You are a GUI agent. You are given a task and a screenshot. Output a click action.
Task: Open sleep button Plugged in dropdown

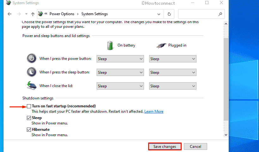(172, 73)
